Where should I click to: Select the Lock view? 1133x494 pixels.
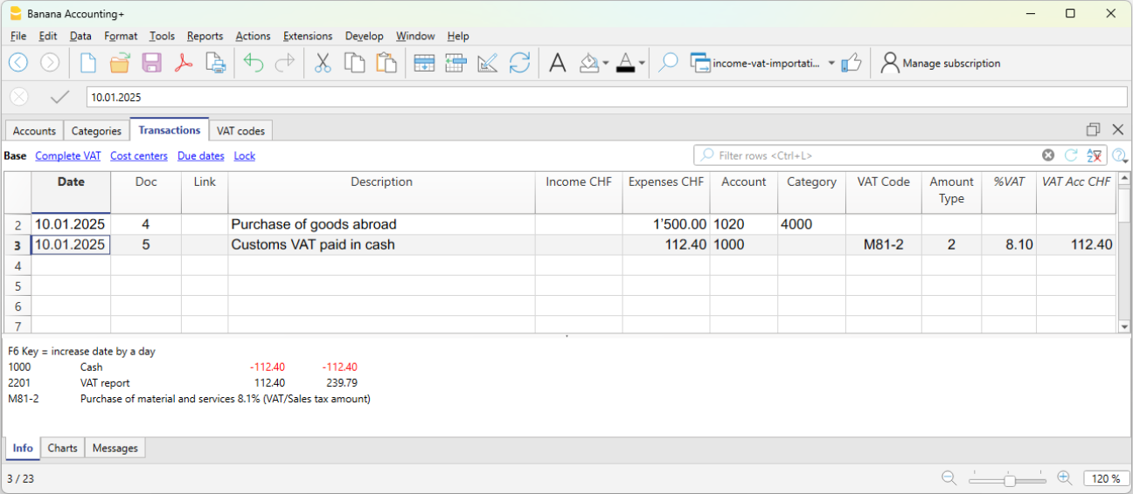(245, 156)
